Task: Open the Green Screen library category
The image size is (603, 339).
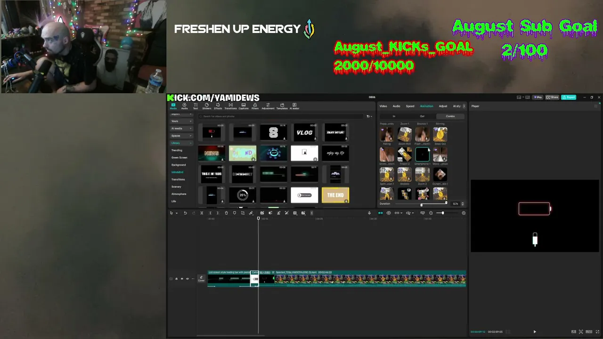Action: (179, 158)
